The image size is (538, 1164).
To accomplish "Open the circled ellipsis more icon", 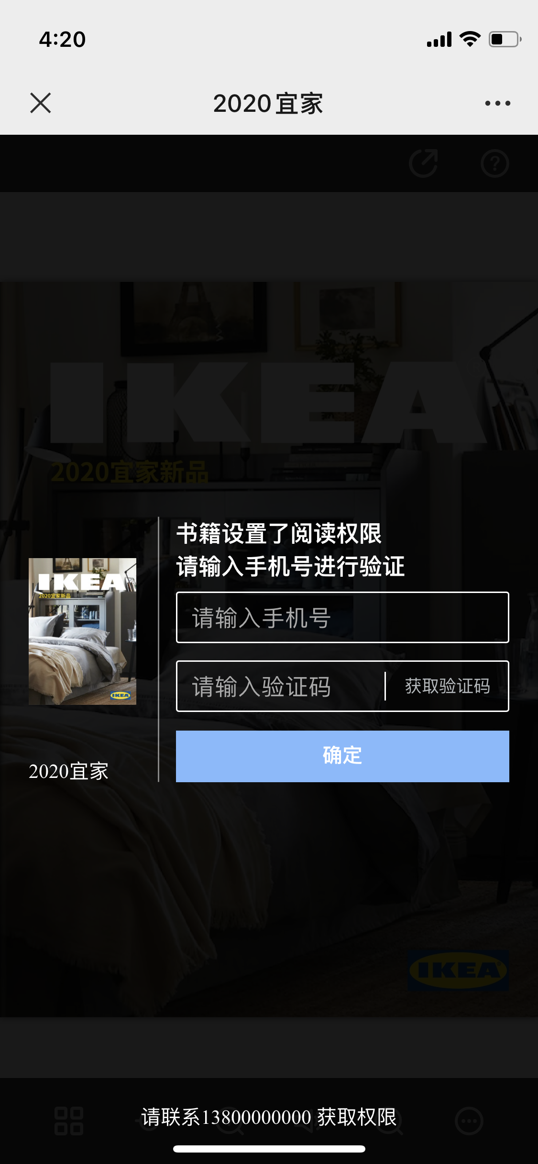I will [x=469, y=1121].
